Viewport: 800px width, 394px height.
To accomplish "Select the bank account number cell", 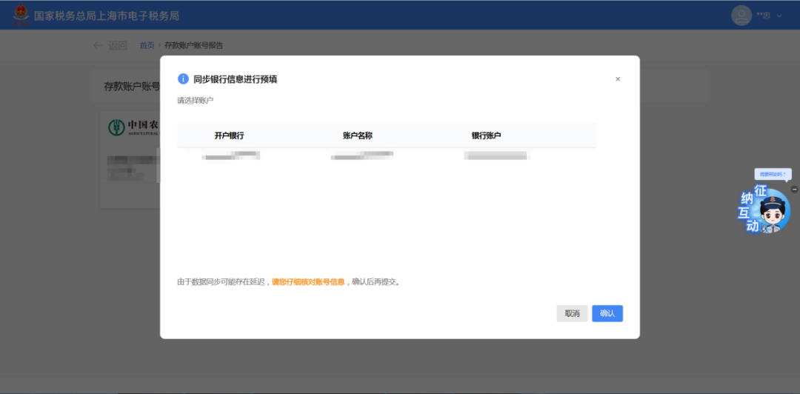I will [496, 156].
